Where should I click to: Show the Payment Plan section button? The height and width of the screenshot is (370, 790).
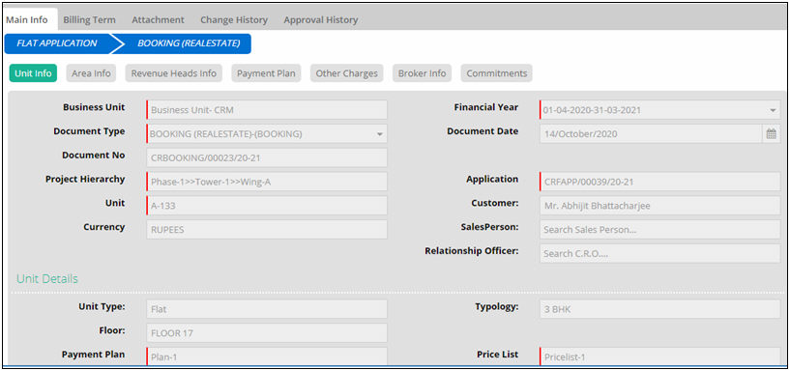[267, 73]
